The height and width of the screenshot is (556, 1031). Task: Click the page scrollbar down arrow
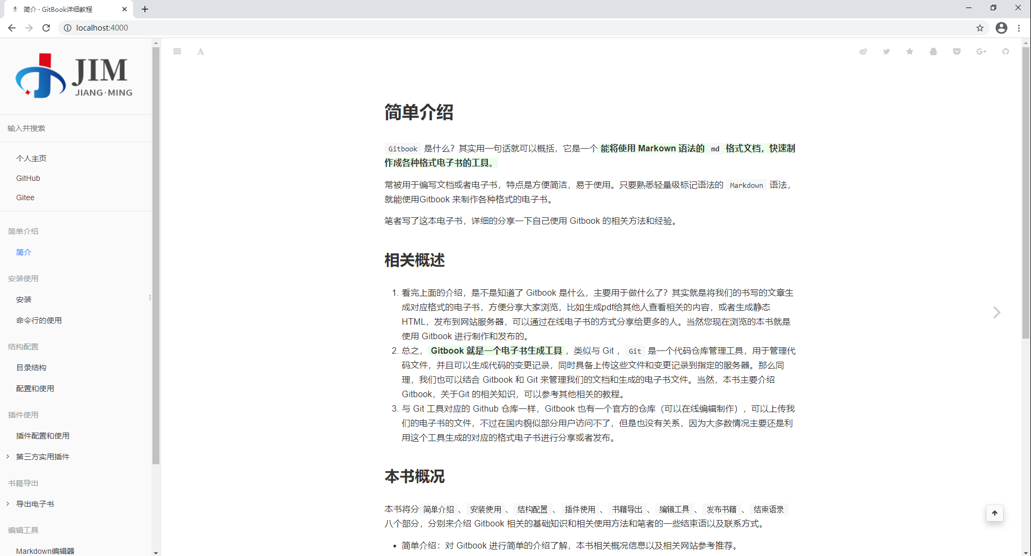tap(1026, 552)
